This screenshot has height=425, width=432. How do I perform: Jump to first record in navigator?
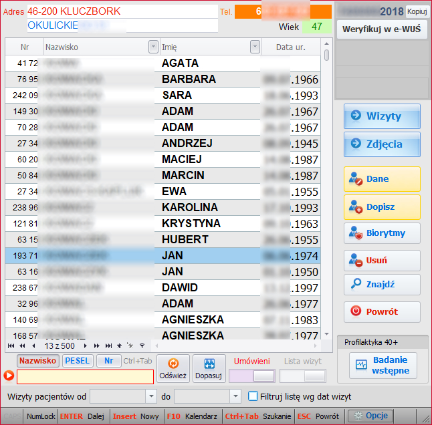pyautogui.click(x=11, y=346)
